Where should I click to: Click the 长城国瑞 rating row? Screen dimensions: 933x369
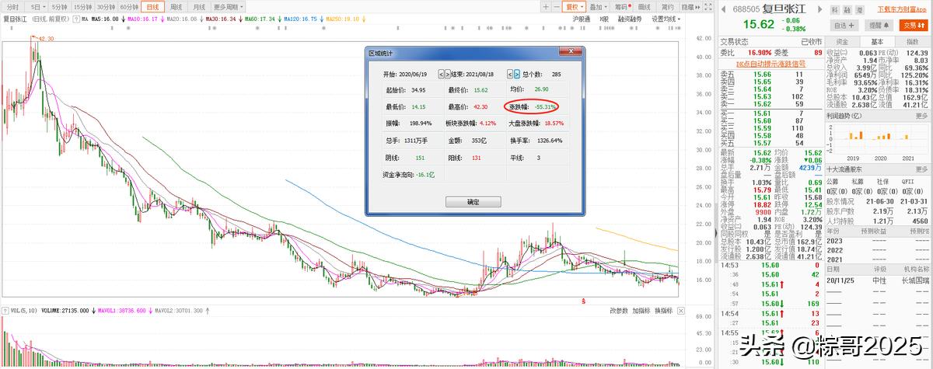878,280
